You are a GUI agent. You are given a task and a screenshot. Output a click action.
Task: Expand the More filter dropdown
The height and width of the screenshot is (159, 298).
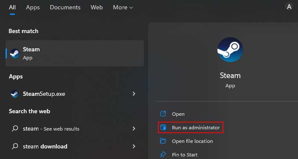pos(123,7)
